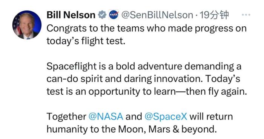This screenshot has width=264, height=139.
Task: Click the word 'Together' in the last paragraph
Action: (x=66, y=116)
